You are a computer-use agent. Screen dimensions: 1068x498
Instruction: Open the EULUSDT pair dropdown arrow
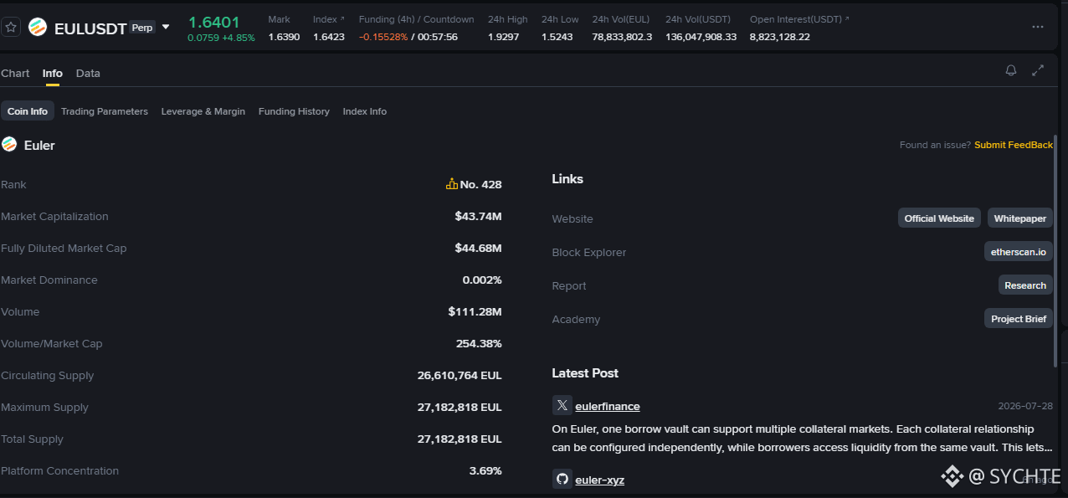pyautogui.click(x=166, y=27)
